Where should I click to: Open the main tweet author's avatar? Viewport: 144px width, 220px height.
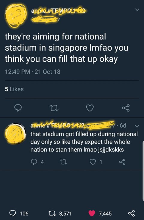click(16, 15)
